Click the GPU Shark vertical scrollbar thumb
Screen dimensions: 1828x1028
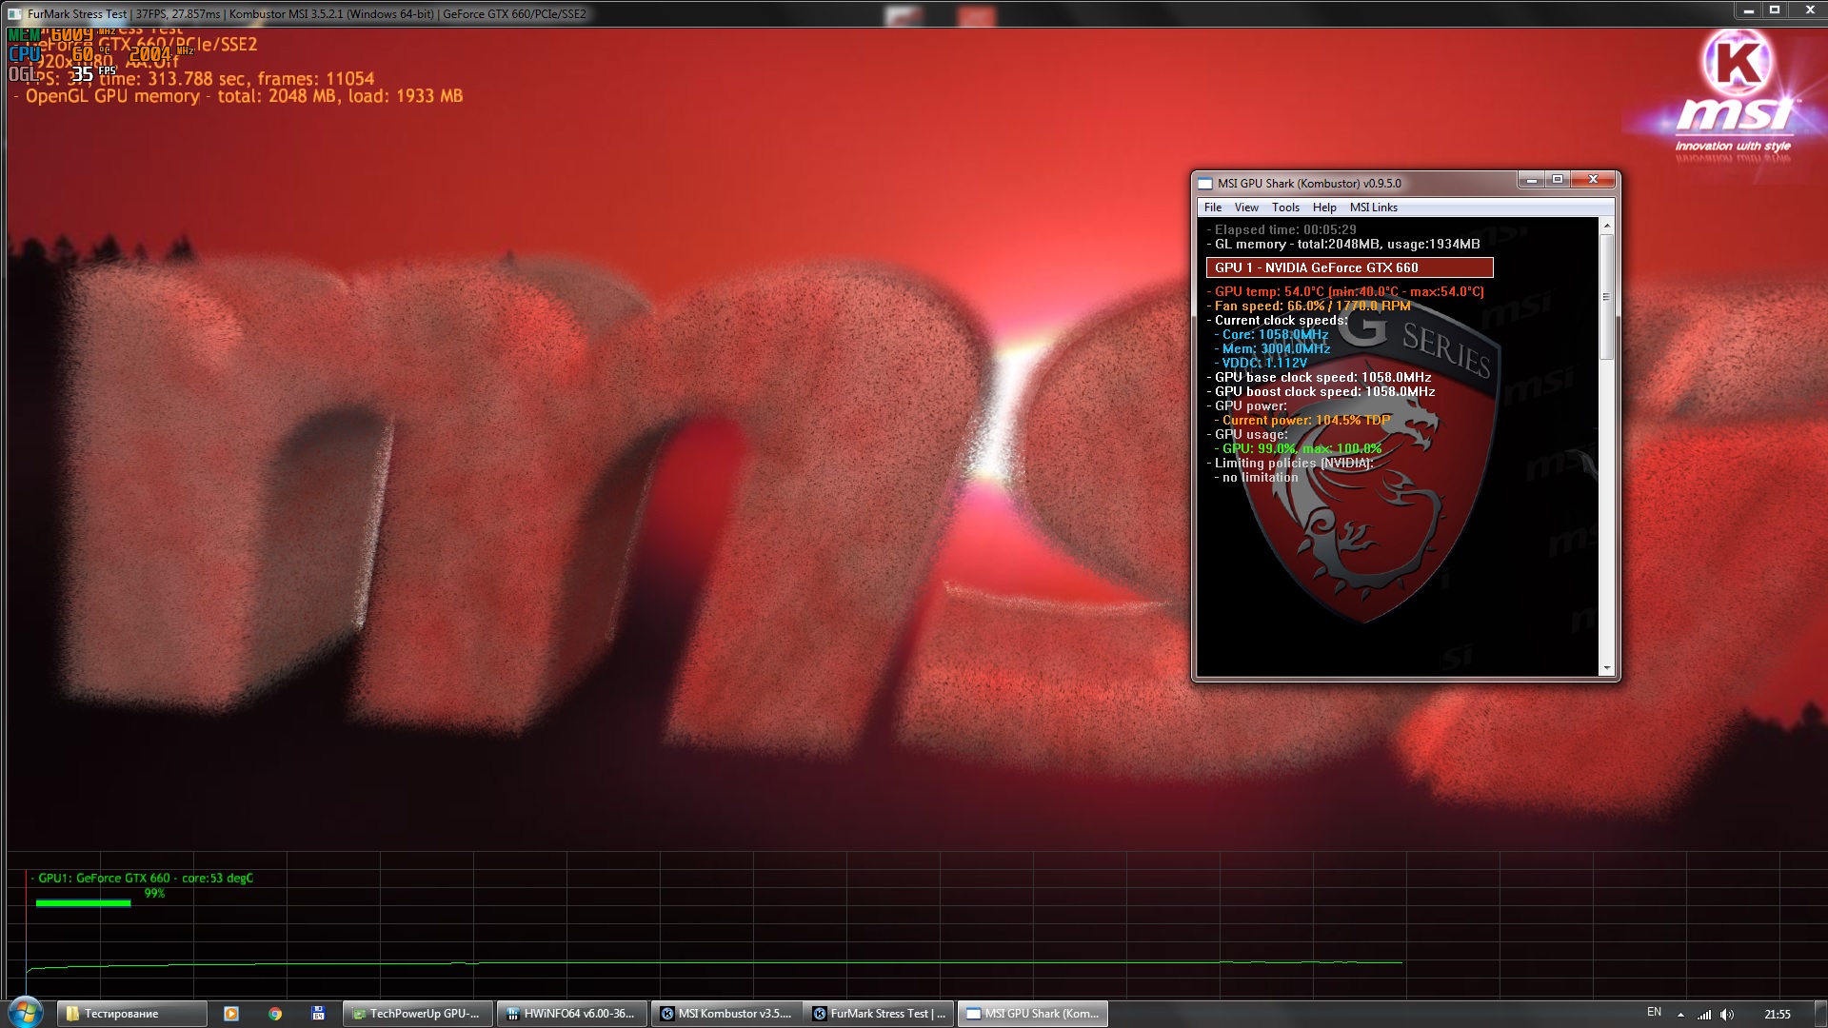coord(1606,297)
